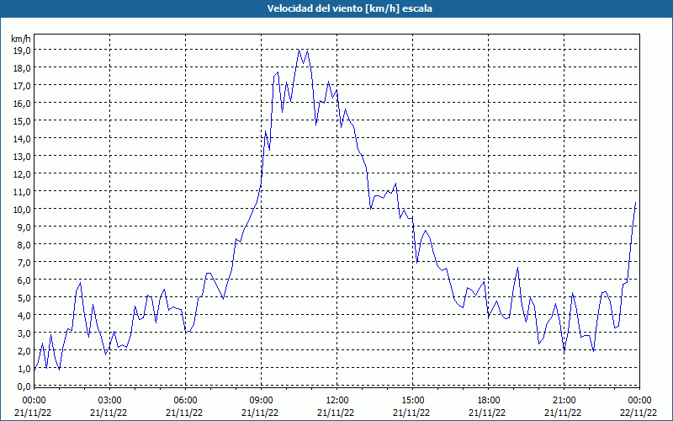Click the '12:00' time axis label
Viewport: 673px width, 421px height.
point(337,401)
